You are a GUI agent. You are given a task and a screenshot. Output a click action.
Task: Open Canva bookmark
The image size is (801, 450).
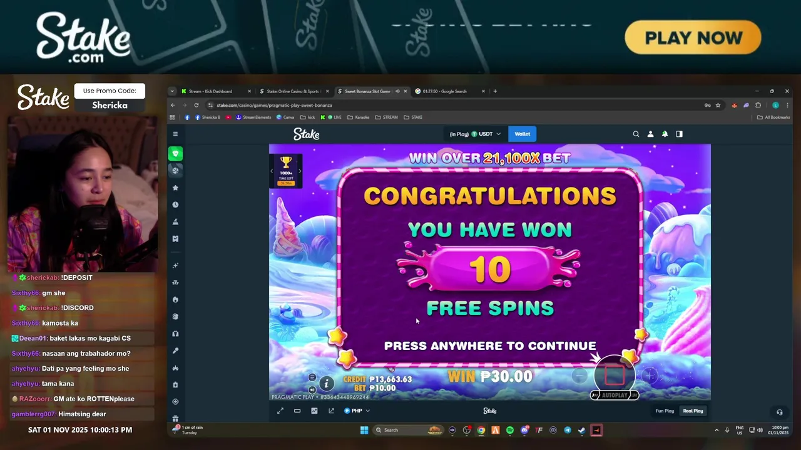[285, 117]
